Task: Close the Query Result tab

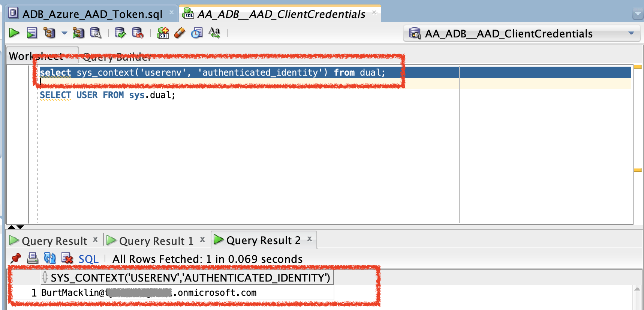Action: point(95,239)
